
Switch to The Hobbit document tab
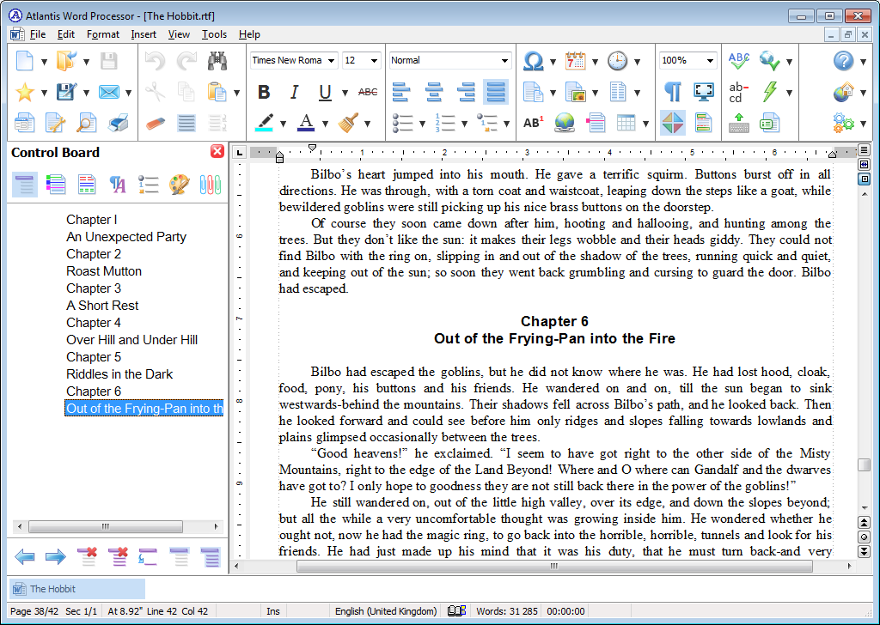77,589
